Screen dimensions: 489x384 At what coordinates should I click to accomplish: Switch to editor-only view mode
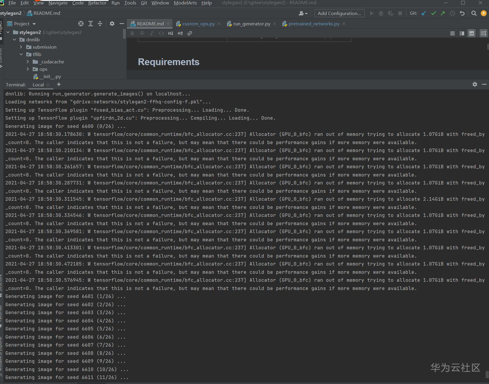(453, 33)
